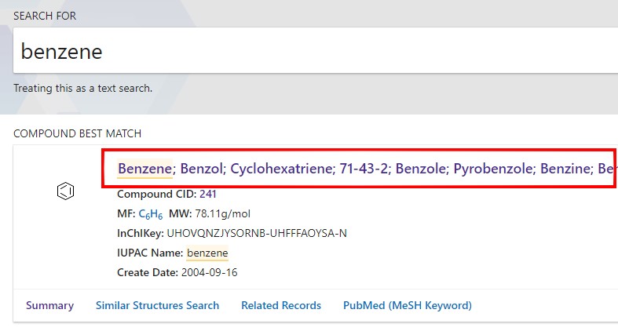Click Pyrobenzole in the result title
The image size is (618, 335).
click(493, 169)
